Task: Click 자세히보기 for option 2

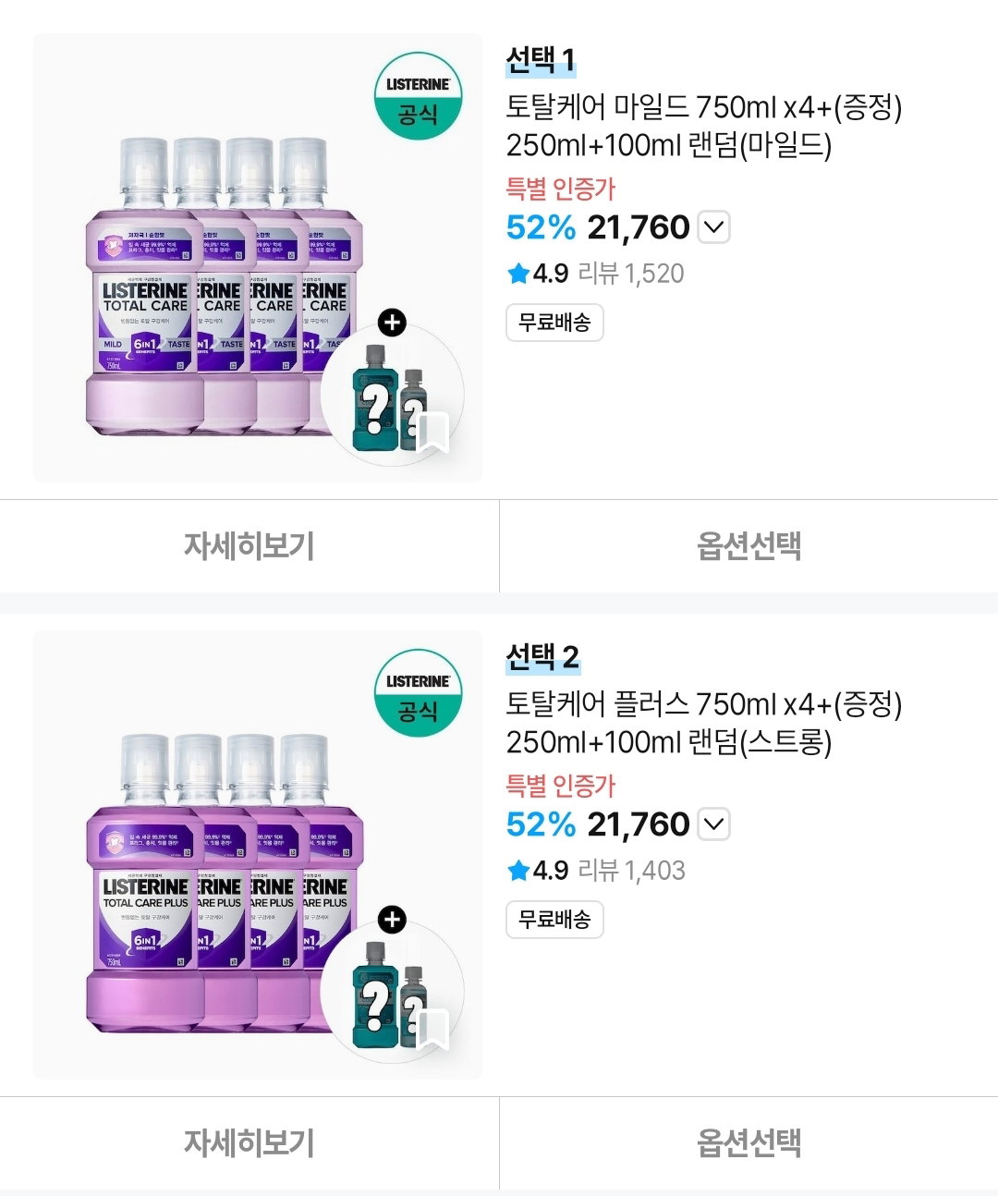Action: [x=249, y=1143]
